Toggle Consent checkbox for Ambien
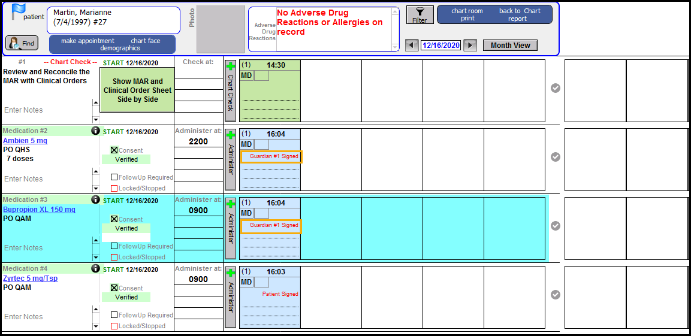691x336 pixels. coord(114,150)
